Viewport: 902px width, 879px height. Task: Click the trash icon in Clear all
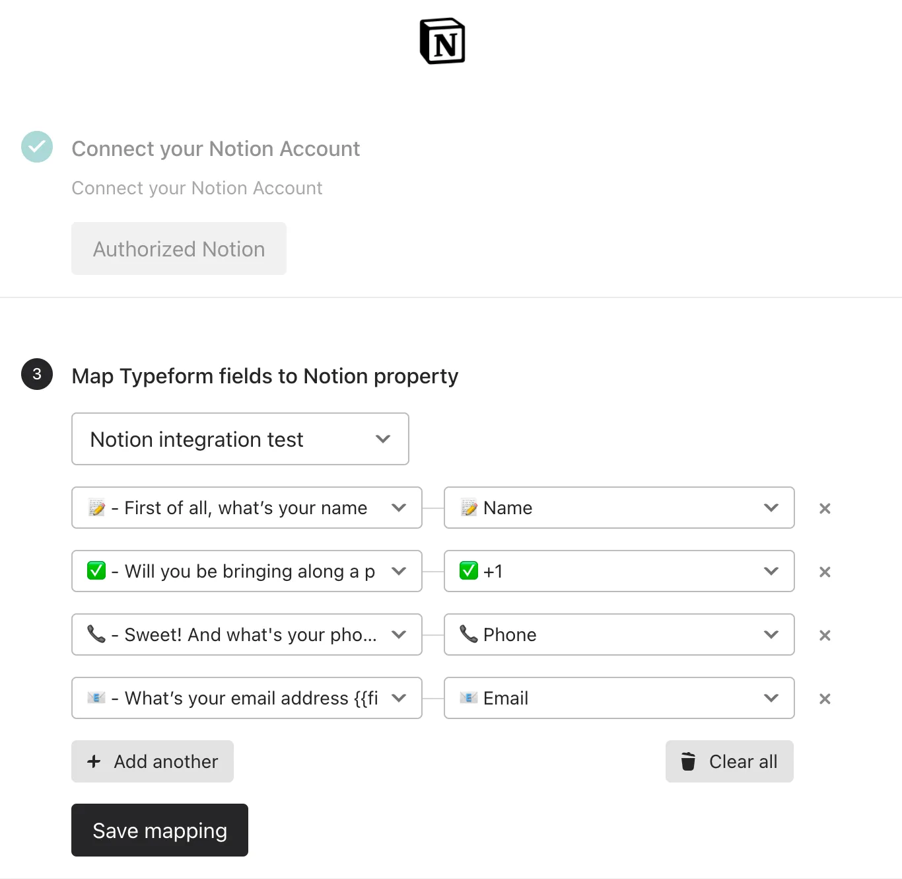click(688, 761)
